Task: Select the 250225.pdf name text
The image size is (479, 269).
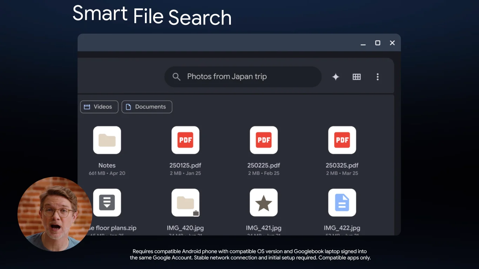Action: pyautogui.click(x=264, y=165)
